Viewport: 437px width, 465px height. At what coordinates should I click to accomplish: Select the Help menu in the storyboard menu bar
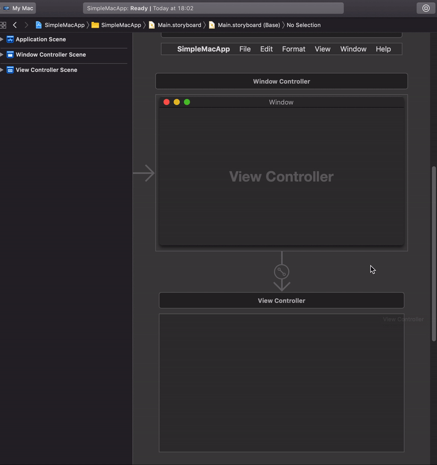click(383, 49)
